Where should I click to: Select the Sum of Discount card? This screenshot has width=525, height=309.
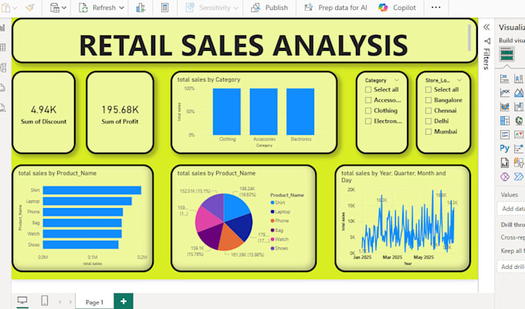pos(43,113)
